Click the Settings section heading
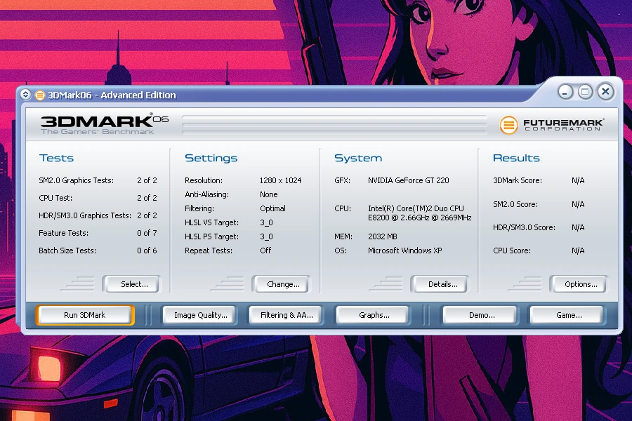The height and width of the screenshot is (421, 632). pyautogui.click(x=211, y=159)
